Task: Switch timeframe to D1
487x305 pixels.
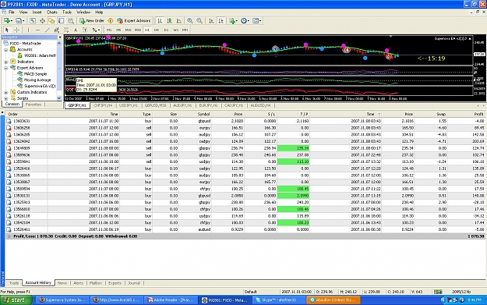Action: [x=166, y=30]
